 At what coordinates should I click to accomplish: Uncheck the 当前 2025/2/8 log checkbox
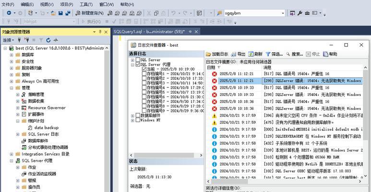tap(144, 69)
